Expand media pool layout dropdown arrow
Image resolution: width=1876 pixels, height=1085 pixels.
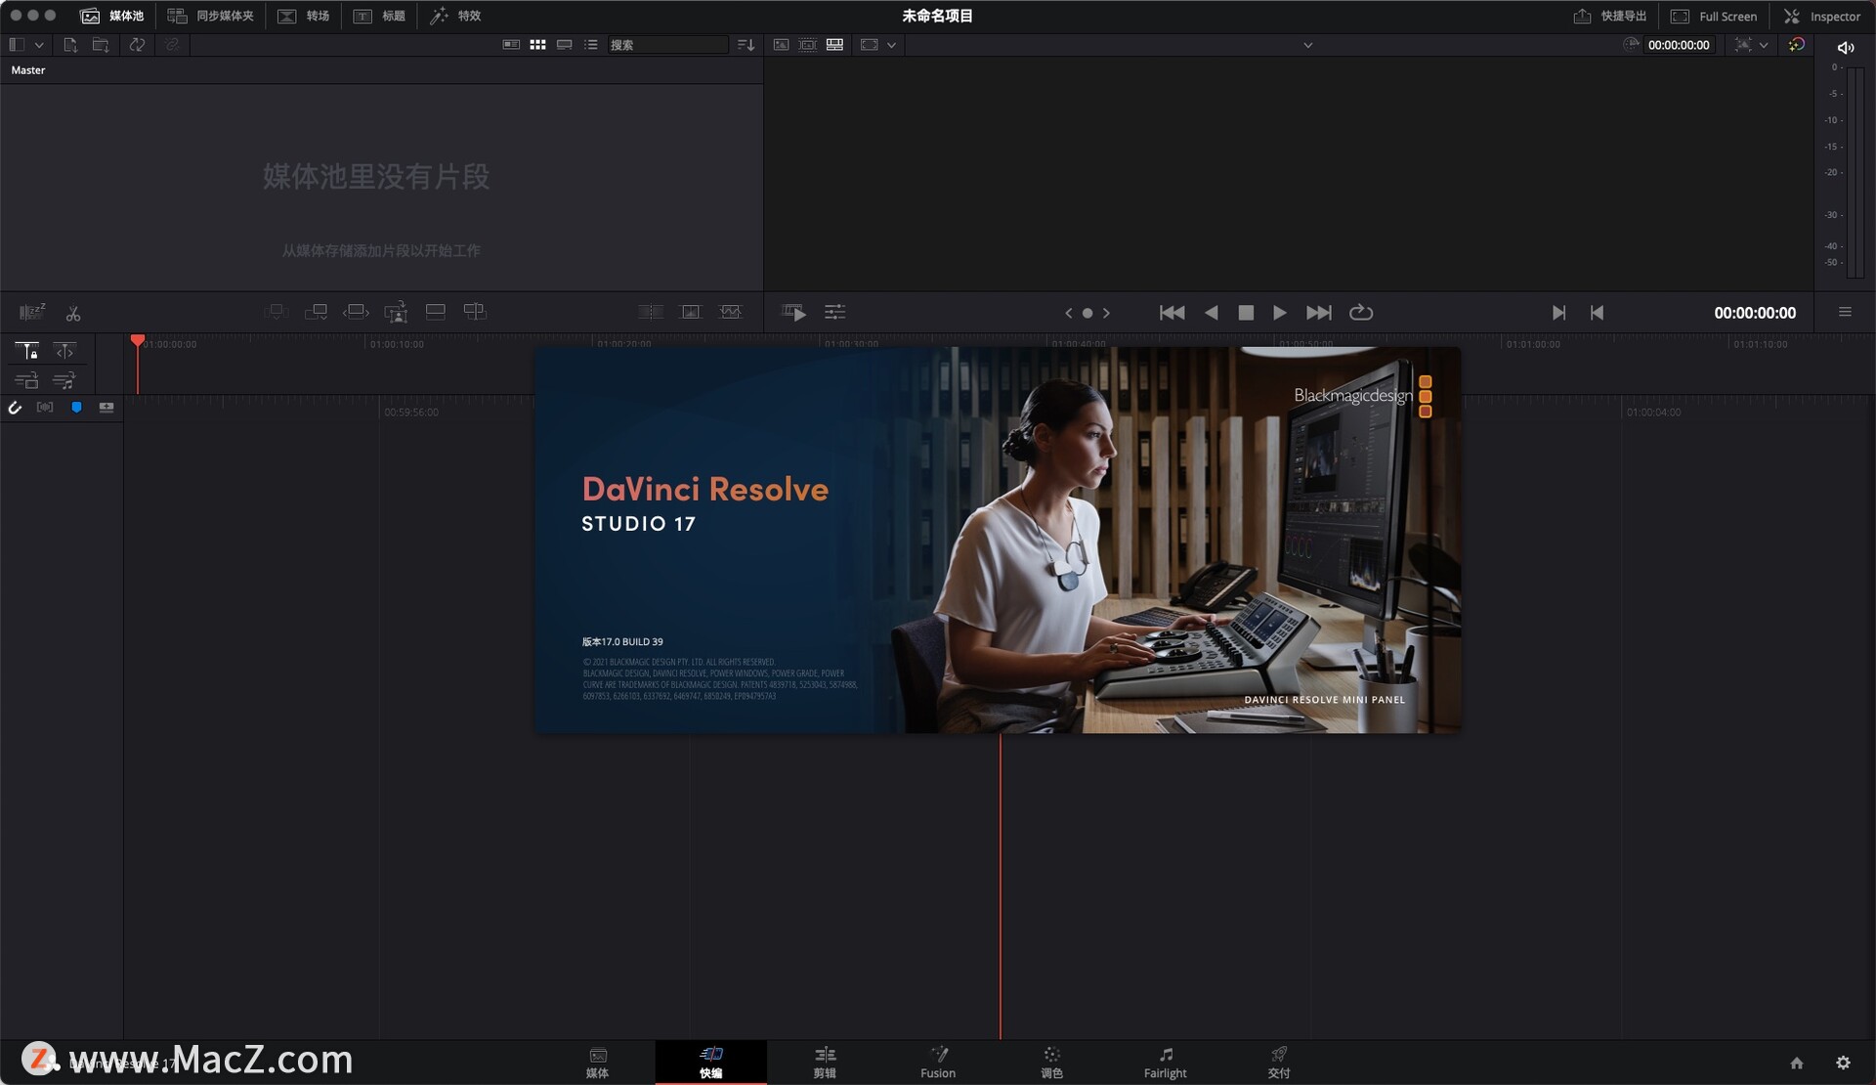pos(39,45)
